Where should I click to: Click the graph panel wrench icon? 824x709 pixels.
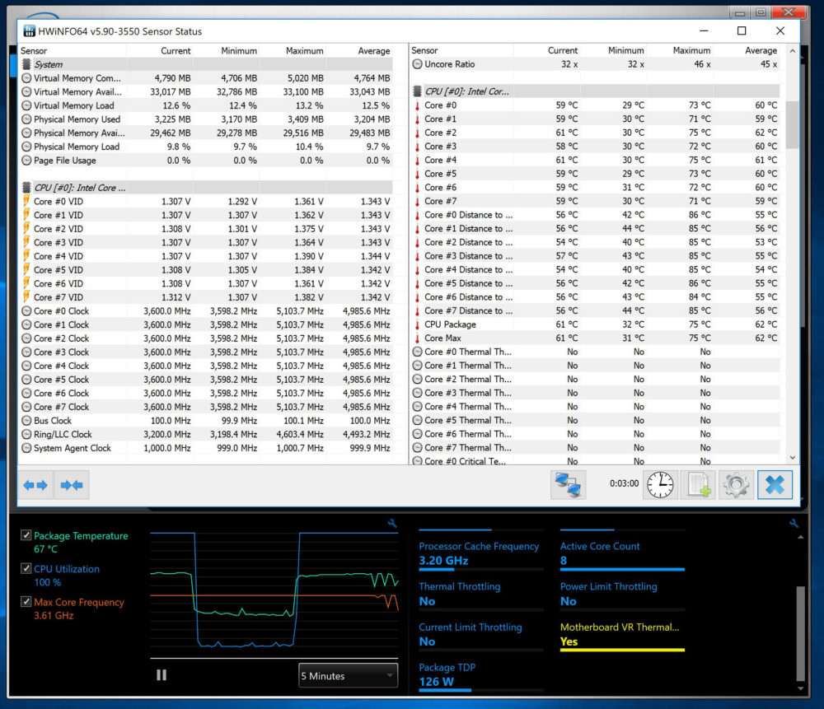tap(392, 523)
